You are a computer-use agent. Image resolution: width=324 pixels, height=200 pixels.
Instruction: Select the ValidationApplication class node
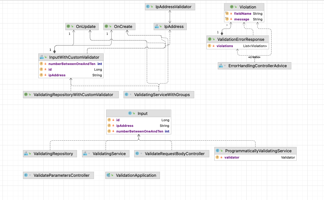point(132,175)
